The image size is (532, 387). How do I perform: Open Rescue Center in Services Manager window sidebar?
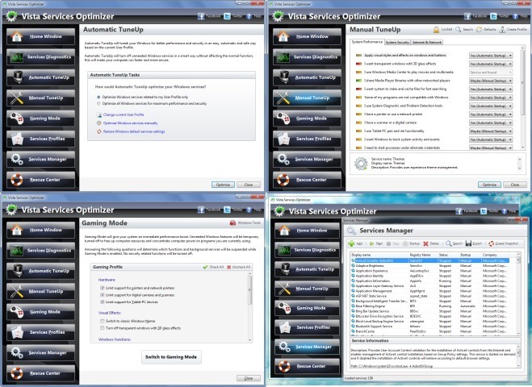pyautogui.click(x=307, y=366)
